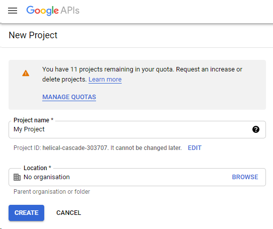Click the orange warning triangle icon
Image resolution: width=273 pixels, height=229 pixels.
[26, 73]
